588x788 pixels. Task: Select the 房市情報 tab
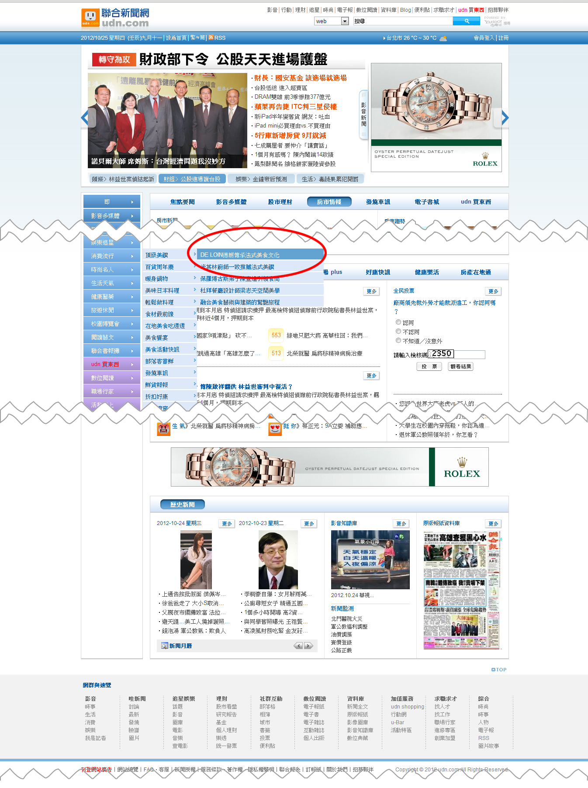pyautogui.click(x=329, y=201)
